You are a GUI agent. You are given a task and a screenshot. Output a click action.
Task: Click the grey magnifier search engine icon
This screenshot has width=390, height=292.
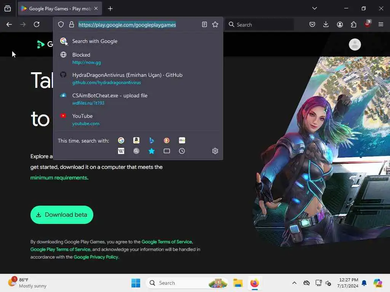(x=136, y=151)
